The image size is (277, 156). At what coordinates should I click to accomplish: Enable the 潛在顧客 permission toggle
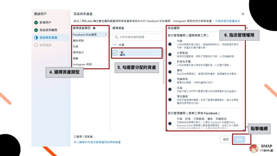(x=171, y=100)
